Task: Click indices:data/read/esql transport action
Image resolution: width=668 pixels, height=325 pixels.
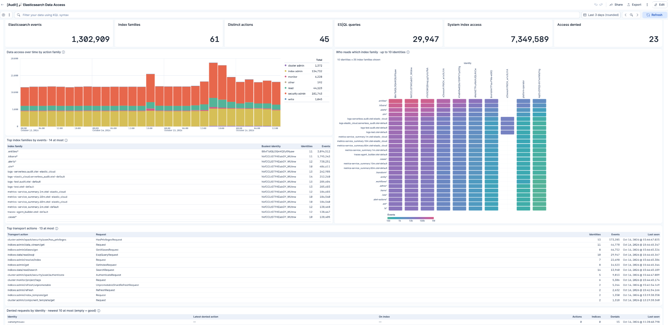Action: point(21,255)
